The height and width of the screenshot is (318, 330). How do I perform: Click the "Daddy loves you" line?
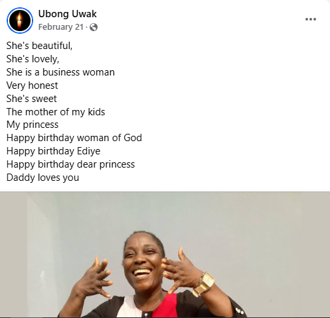click(x=42, y=178)
